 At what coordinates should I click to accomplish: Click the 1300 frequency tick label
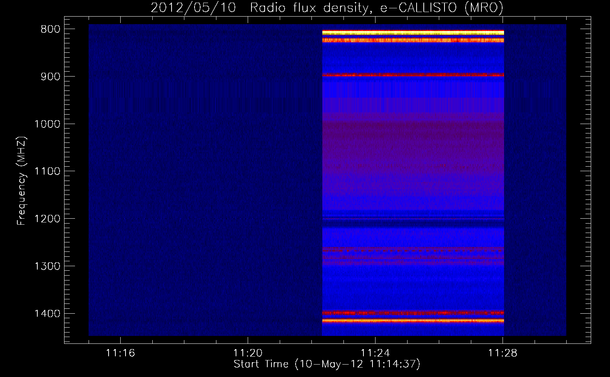[x=47, y=267]
